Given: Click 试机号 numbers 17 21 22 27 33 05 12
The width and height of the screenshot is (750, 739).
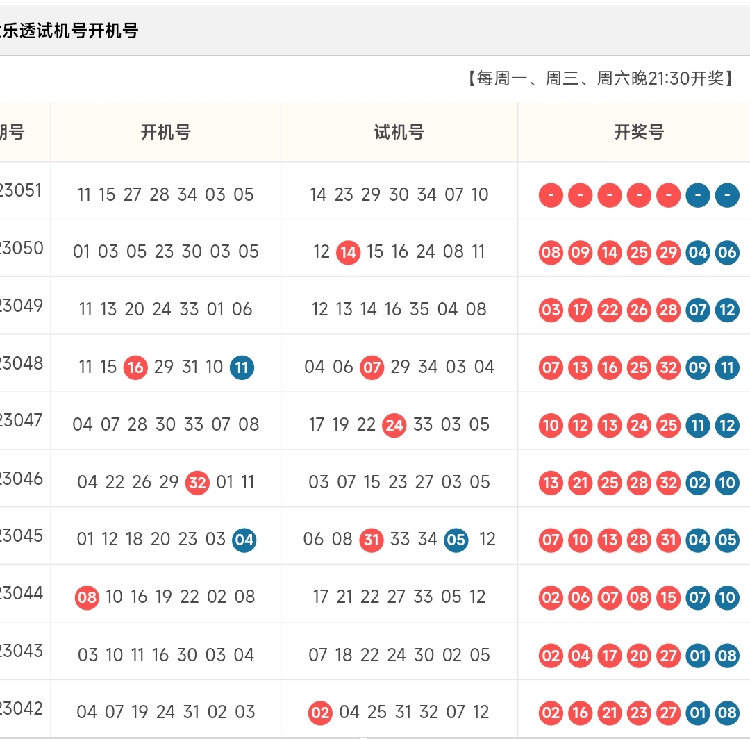Looking at the screenshot, I should pos(399,597).
